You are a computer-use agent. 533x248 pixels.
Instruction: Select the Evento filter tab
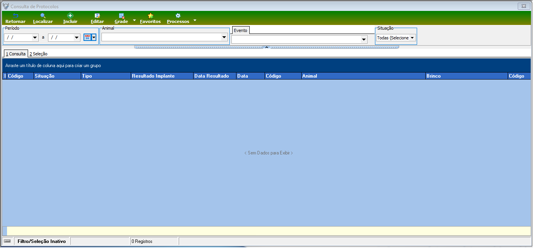pos(241,30)
